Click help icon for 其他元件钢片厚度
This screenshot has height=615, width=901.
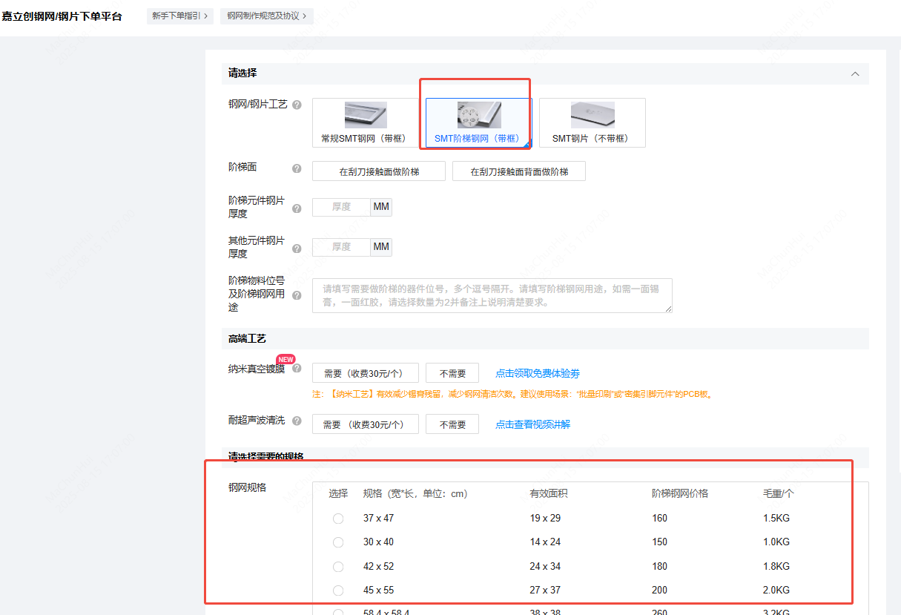click(297, 249)
